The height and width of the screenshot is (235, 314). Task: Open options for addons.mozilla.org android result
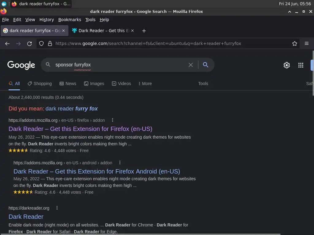(x=120, y=162)
